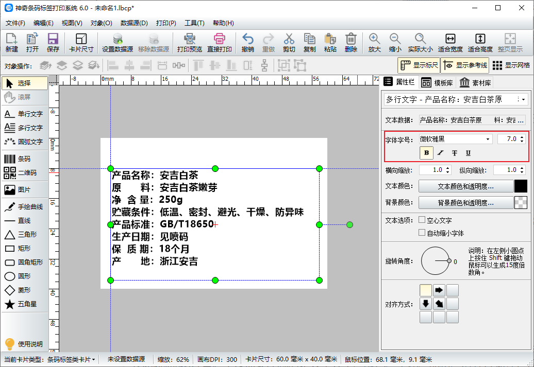
Task: Set view to 实际大小 actual size
Action: [x=421, y=43]
